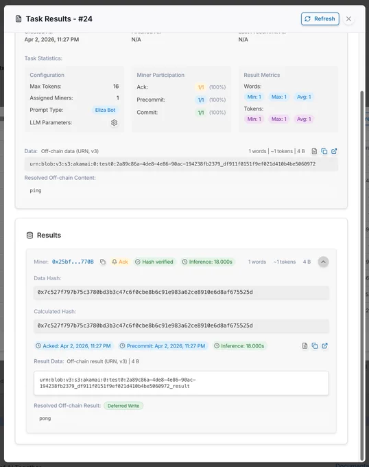Open off-chain data in external link
Viewport: 369px width, 467px height.
[334, 151]
